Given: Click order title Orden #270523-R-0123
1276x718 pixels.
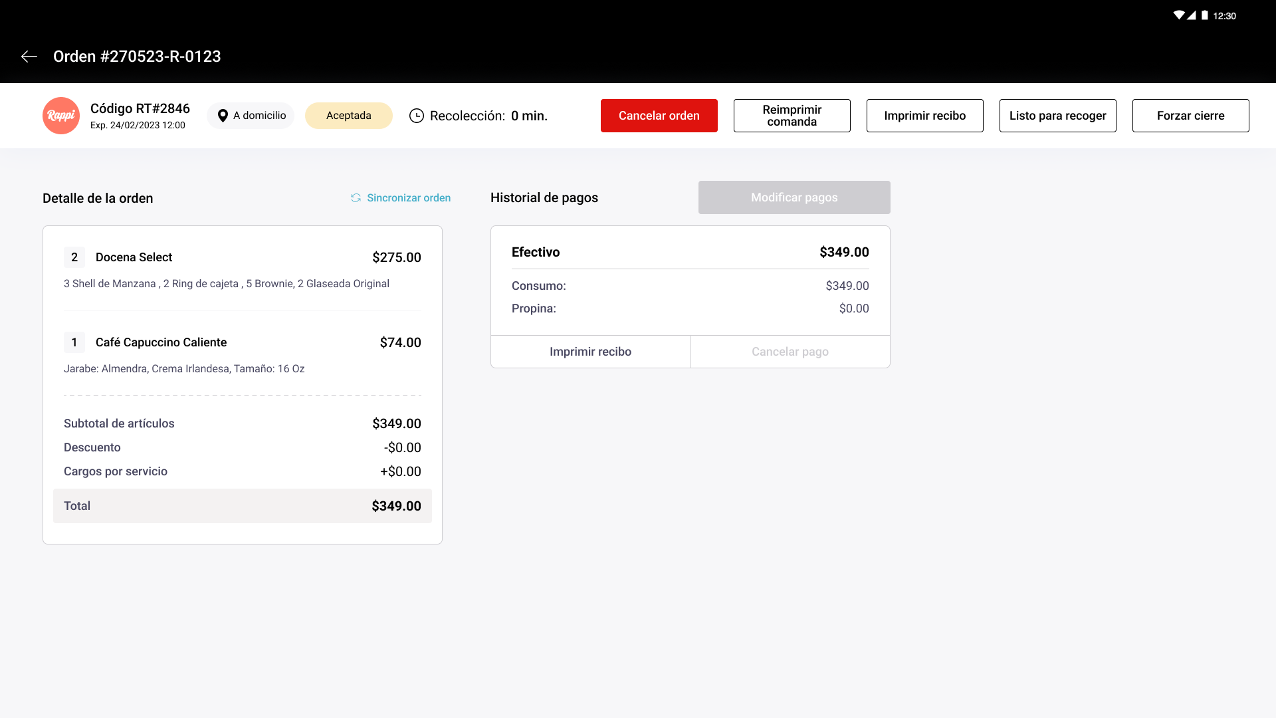Looking at the screenshot, I should coord(137,57).
